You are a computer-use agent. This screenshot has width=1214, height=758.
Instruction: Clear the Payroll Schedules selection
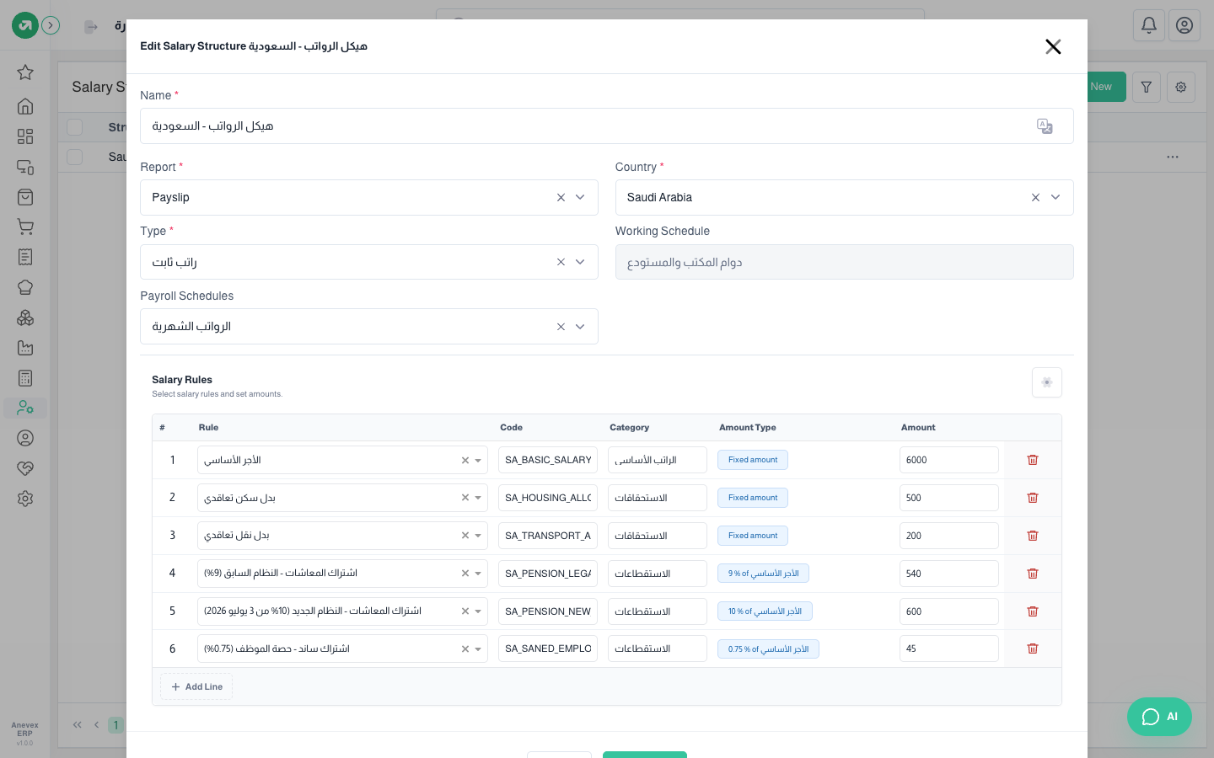click(x=561, y=327)
